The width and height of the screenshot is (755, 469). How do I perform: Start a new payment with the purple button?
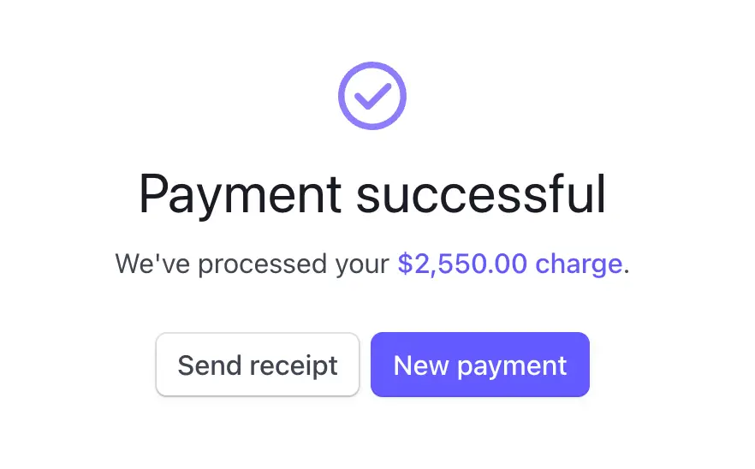[x=479, y=365]
